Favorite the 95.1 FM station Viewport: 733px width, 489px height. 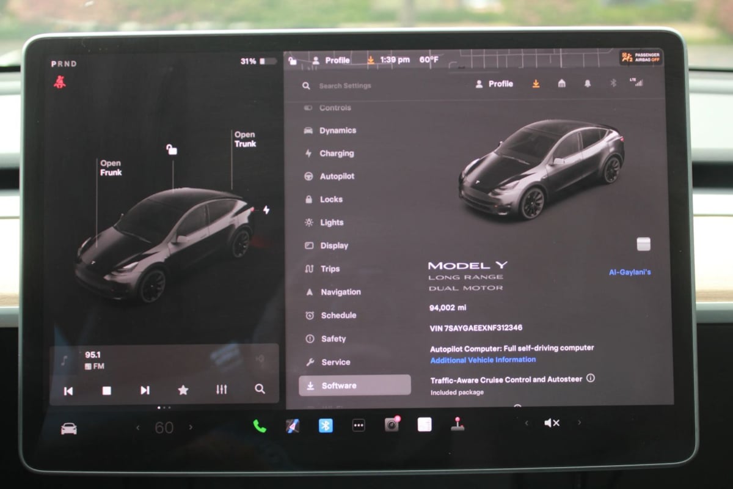(183, 390)
